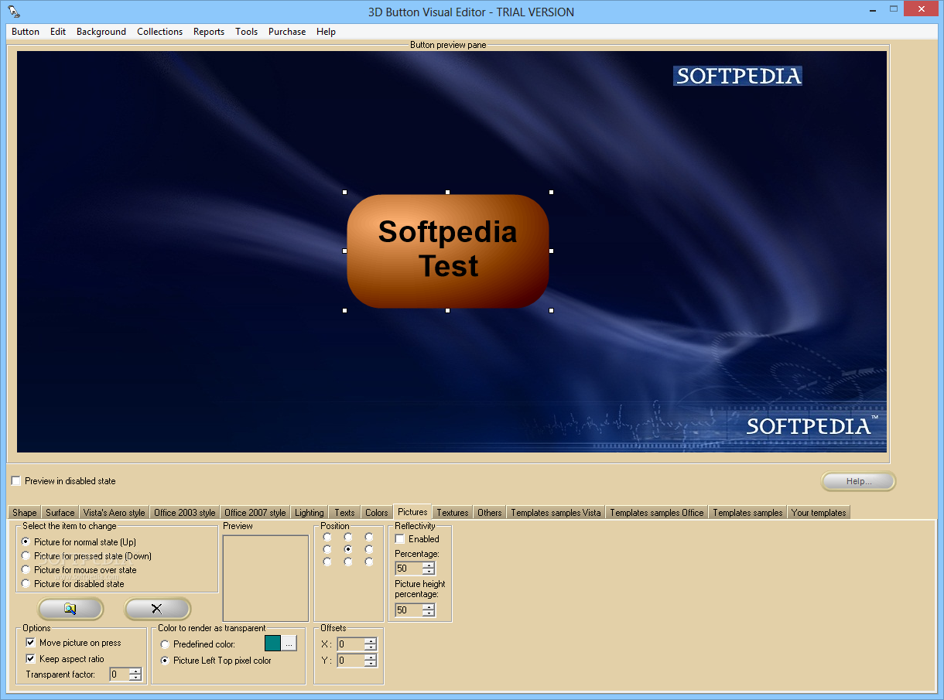
Task: Click the ellipsis button next to teal swatch
Action: (x=289, y=643)
